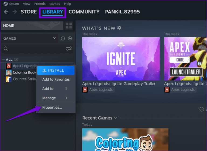The height and width of the screenshot is (151, 207).
Task: Select Coloring Book in game list
Action: tap(25, 72)
